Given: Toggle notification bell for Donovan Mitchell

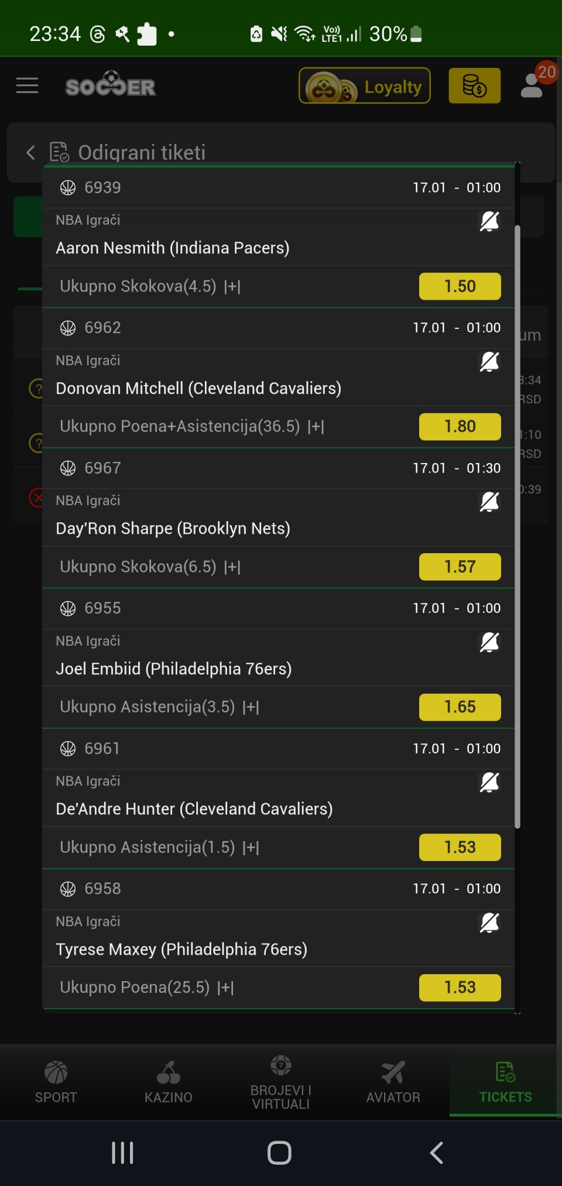Looking at the screenshot, I should tap(489, 362).
